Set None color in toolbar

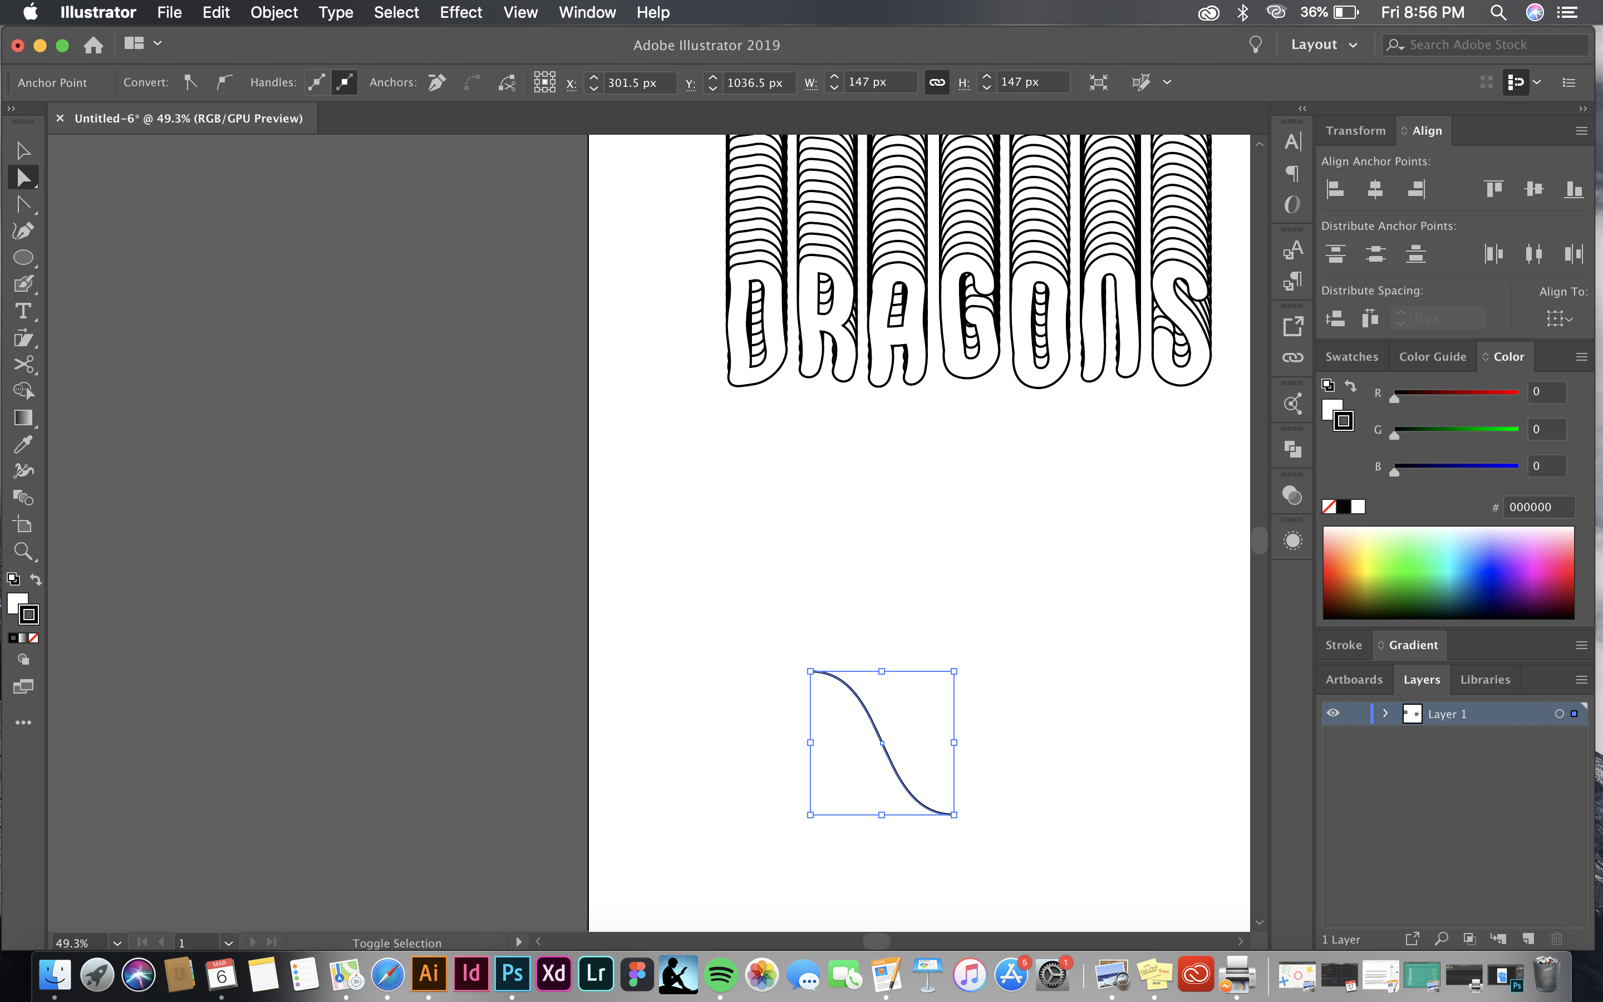click(x=34, y=637)
